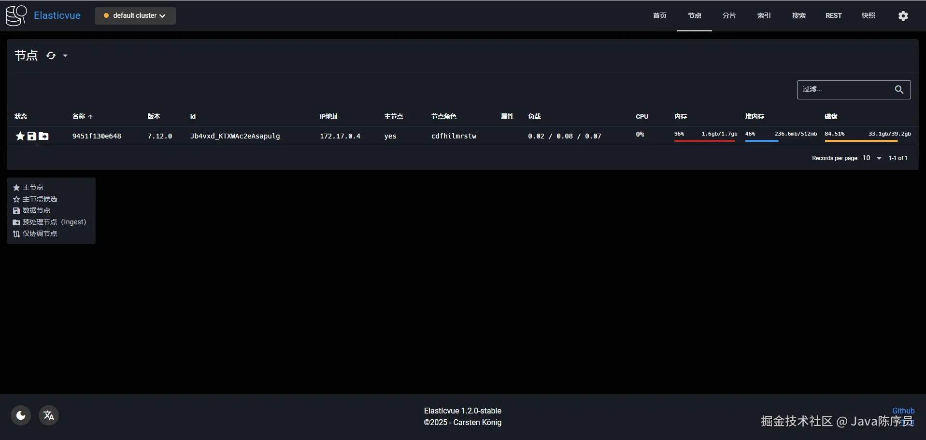Screen dimensions: 926x440
Task: Open the 索引 tab
Action: click(x=764, y=16)
